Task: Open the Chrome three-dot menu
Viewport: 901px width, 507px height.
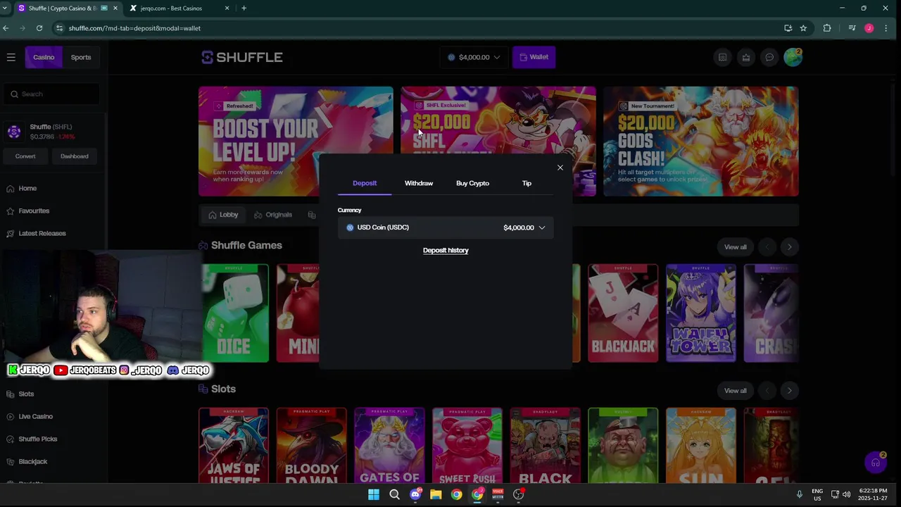Action: tap(886, 28)
